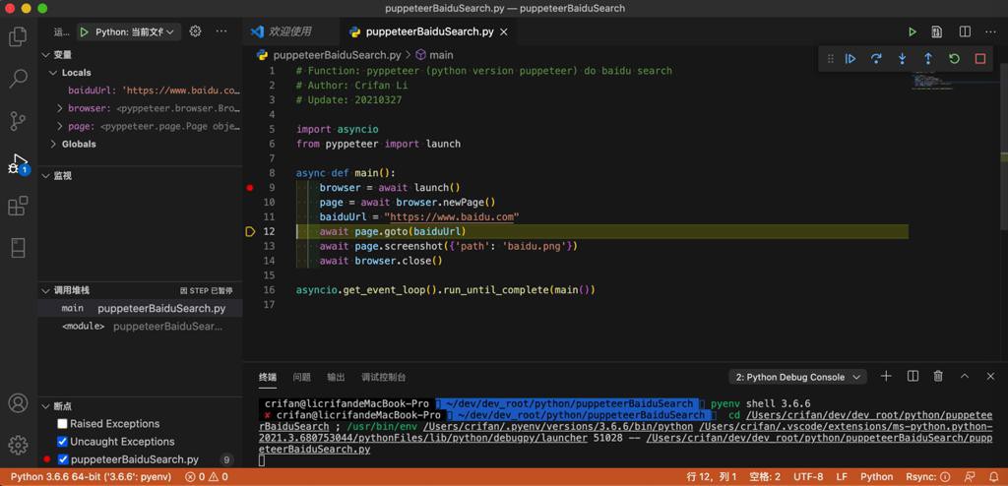The height and width of the screenshot is (486, 1008).
Task: Open launch.json via gear icon
Action: [196, 31]
